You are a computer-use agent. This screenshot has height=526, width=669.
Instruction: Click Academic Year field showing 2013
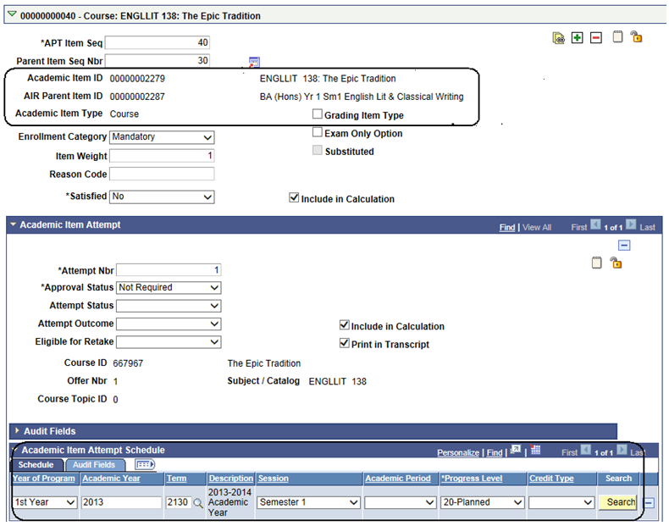point(122,502)
